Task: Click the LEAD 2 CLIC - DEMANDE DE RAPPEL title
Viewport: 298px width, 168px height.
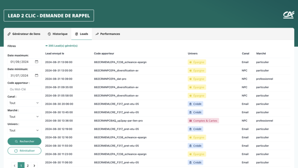Action: [x=49, y=16]
